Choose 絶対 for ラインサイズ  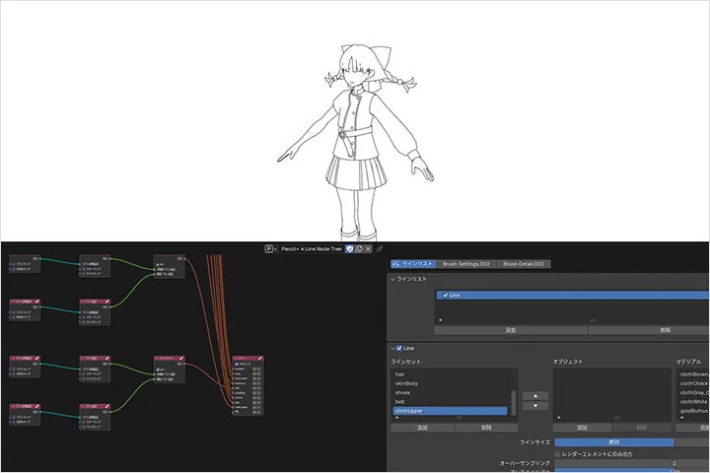[614, 442]
